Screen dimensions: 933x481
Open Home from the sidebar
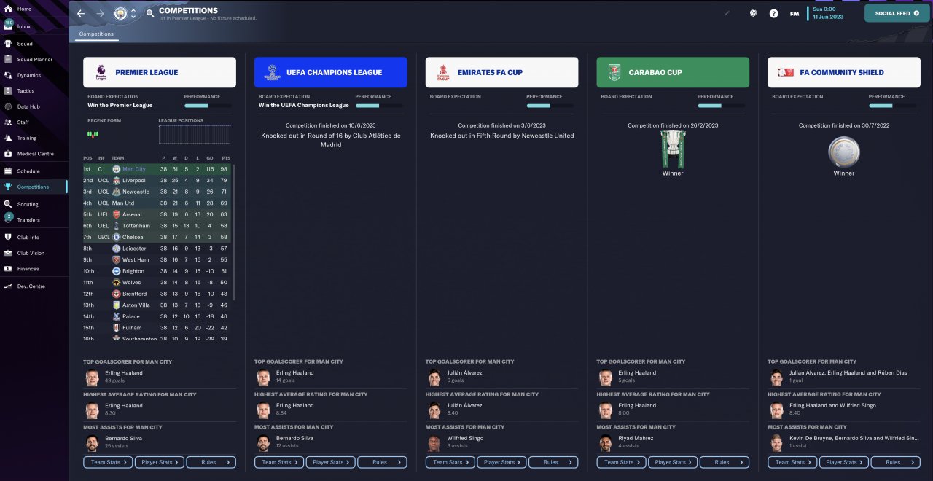coord(34,9)
